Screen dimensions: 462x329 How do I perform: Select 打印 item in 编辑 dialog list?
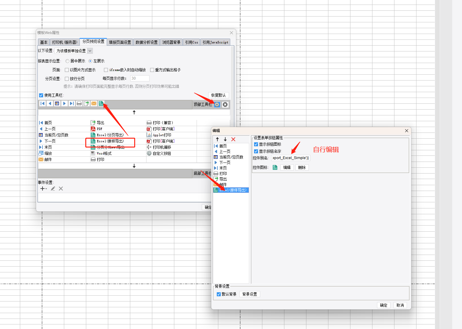click(231, 174)
